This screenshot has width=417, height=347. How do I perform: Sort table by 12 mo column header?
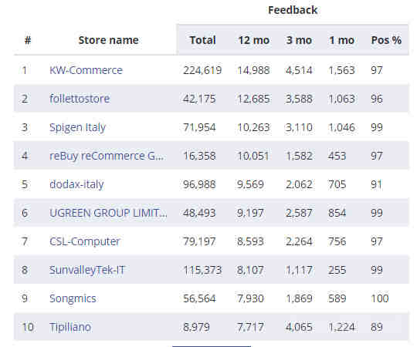tap(254, 40)
